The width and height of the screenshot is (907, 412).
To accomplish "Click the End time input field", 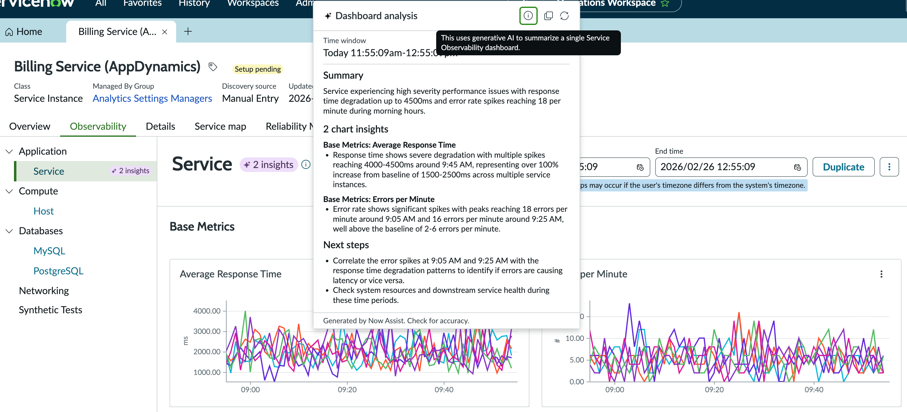I will tap(731, 167).
